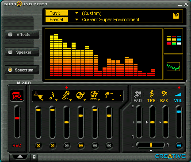Click the Surround Mixer title logo

(26, 4)
